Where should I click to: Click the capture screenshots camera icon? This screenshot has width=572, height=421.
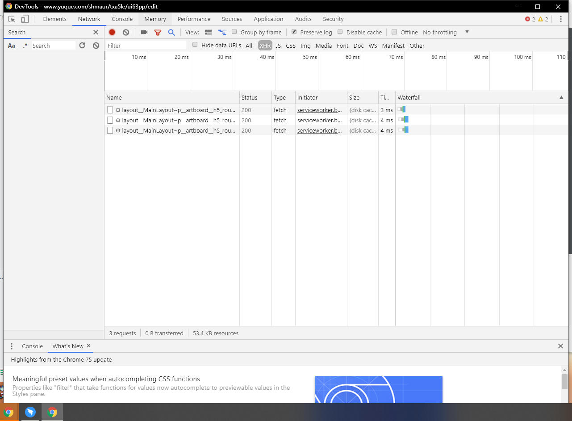click(x=144, y=32)
